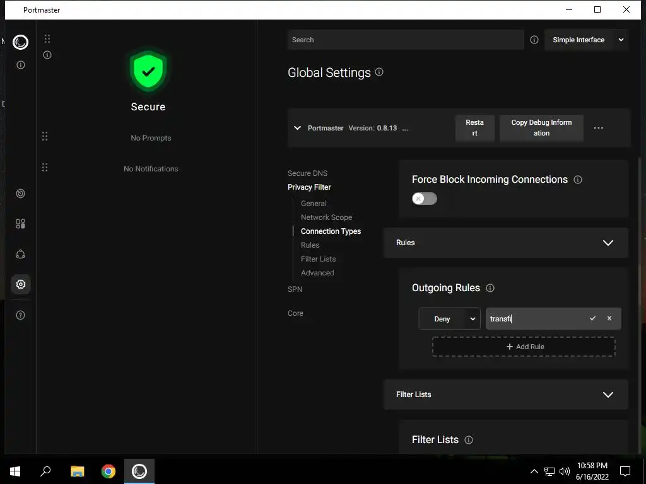The image size is (646, 484).
Task: Click the Version: 0.8.13 text
Action: (x=372, y=128)
